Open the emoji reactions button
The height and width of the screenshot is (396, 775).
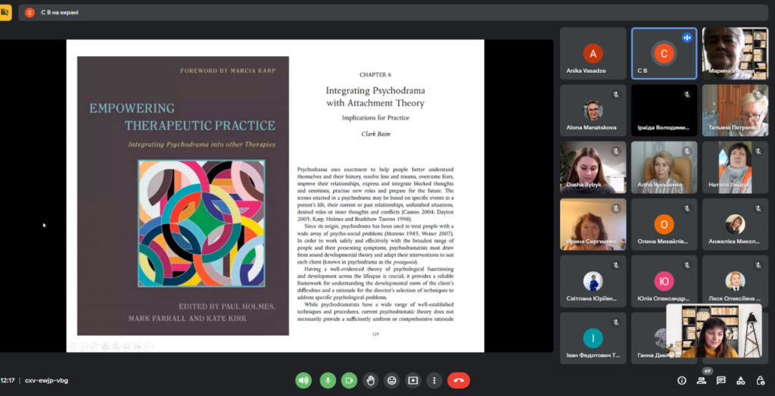click(x=391, y=380)
